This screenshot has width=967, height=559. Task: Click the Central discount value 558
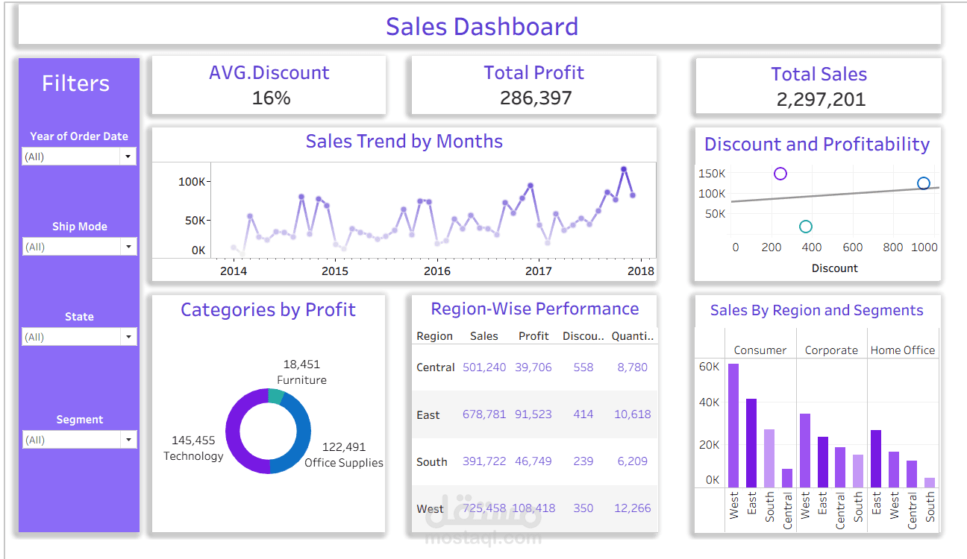(x=583, y=367)
